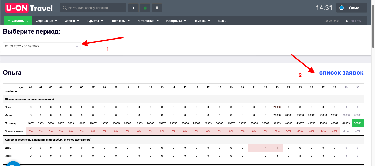375x166 pixels.
Task: Click the 14:31 clock display
Action: point(324,8)
